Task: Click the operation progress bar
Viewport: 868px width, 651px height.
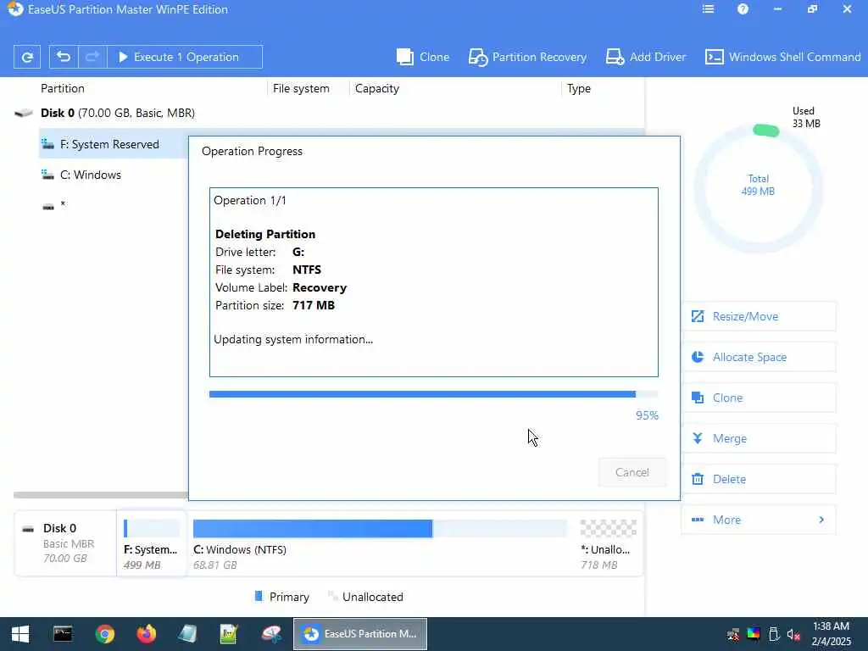Action: pos(433,394)
